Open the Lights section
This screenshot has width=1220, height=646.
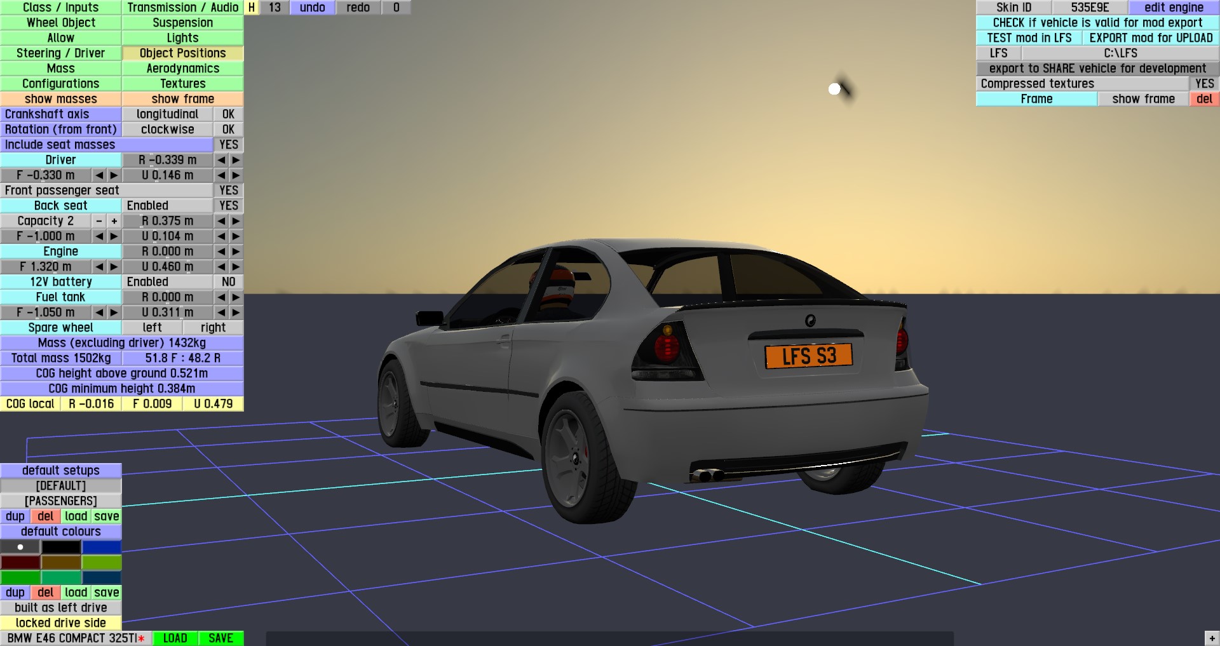click(x=183, y=38)
